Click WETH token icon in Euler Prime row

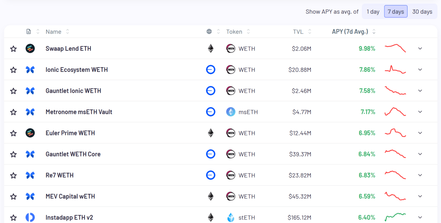231,133
